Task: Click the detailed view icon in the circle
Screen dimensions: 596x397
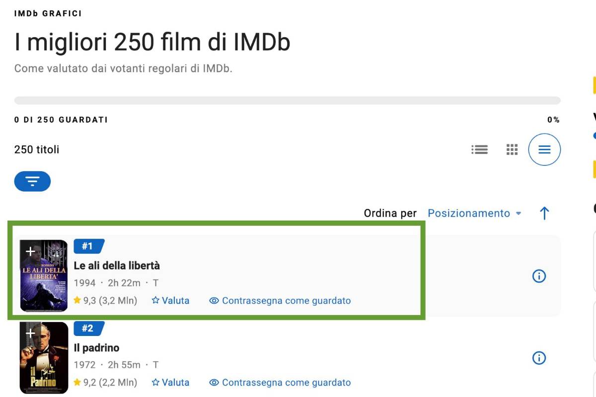Action: click(544, 149)
